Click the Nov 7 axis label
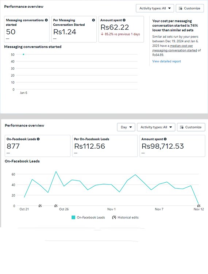The height and width of the screenshot is (274, 208). 159,209
